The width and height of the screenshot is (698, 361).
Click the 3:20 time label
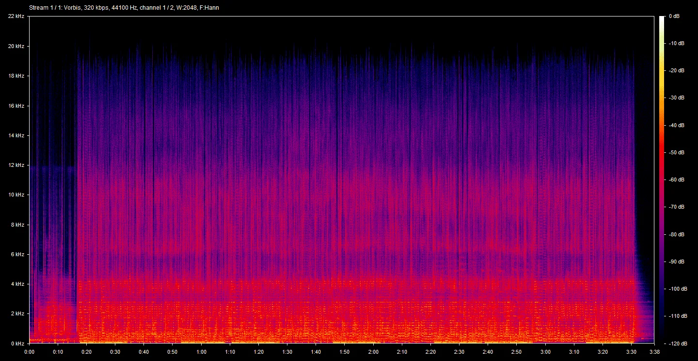(603, 352)
